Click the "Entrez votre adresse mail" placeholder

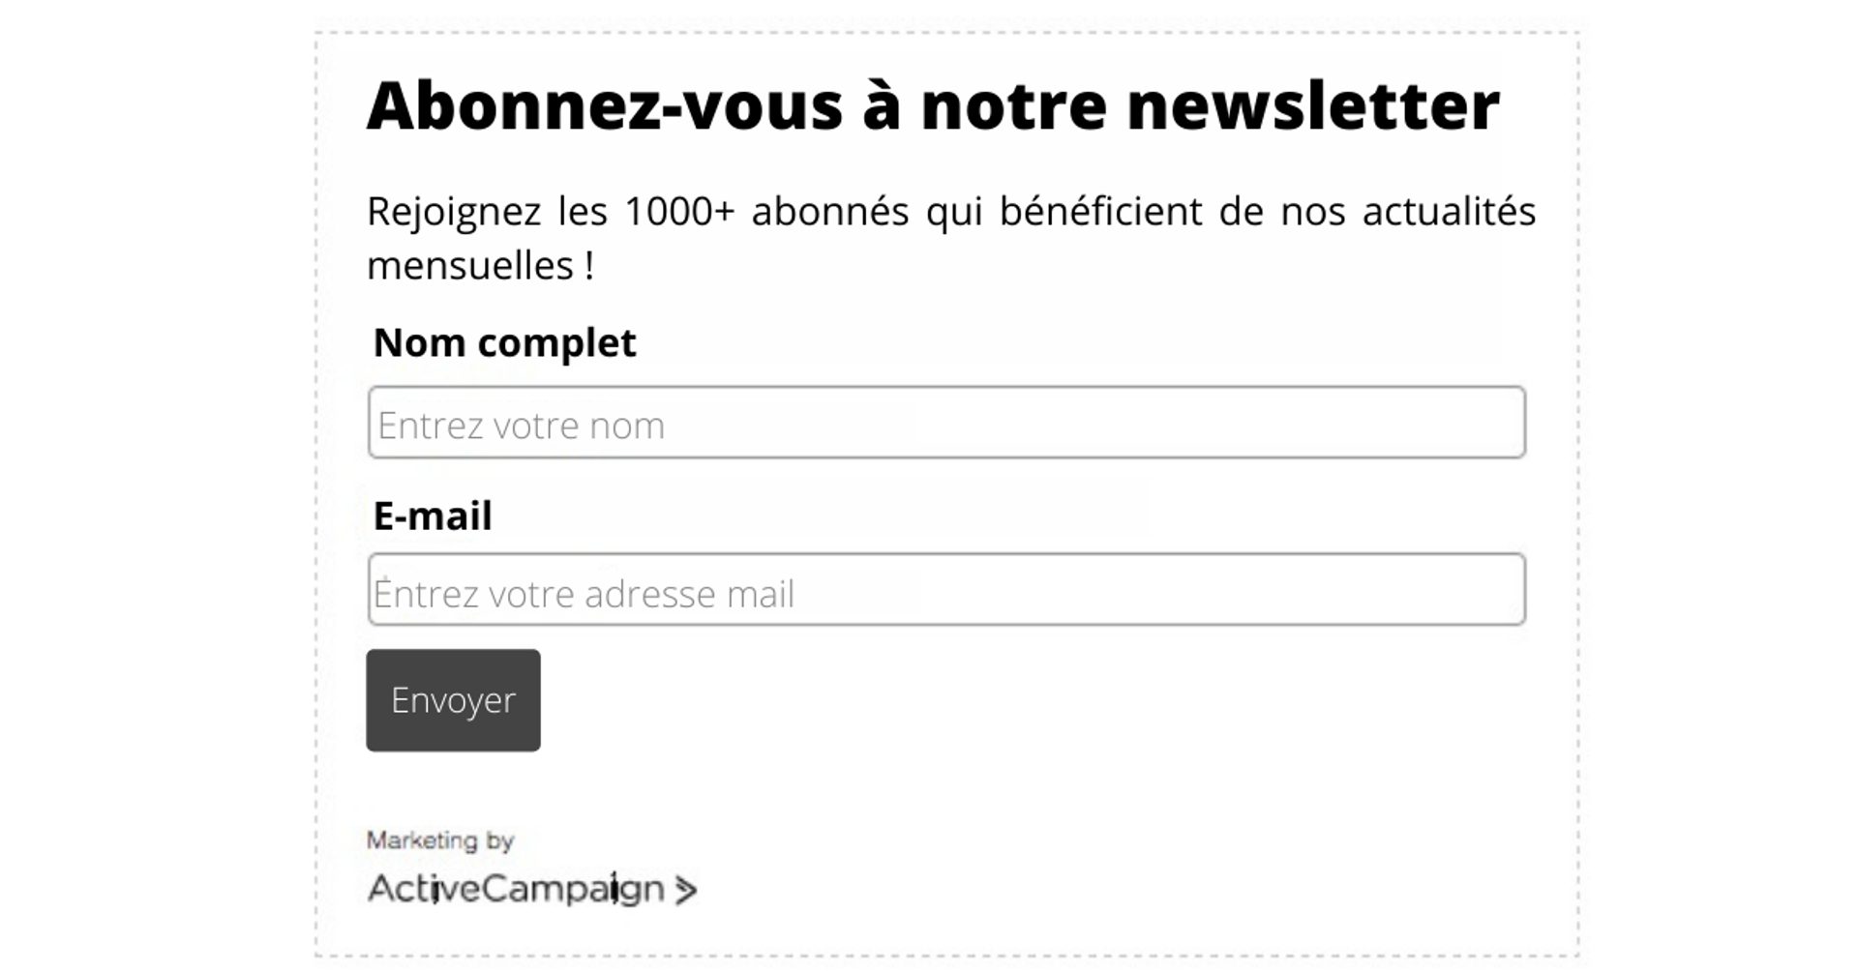(x=584, y=594)
